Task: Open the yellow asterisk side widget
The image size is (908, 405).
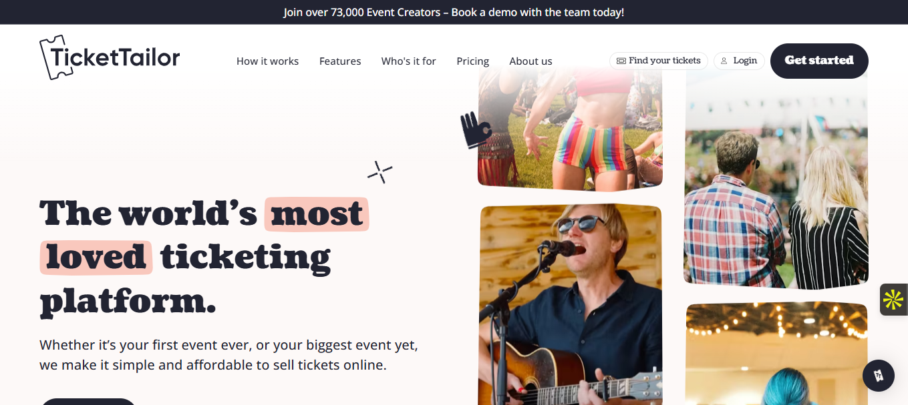Action: [893, 300]
